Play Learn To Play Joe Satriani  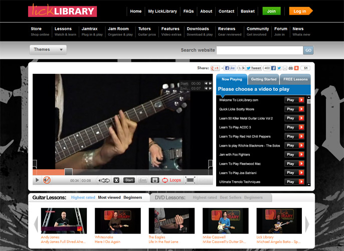(294, 173)
